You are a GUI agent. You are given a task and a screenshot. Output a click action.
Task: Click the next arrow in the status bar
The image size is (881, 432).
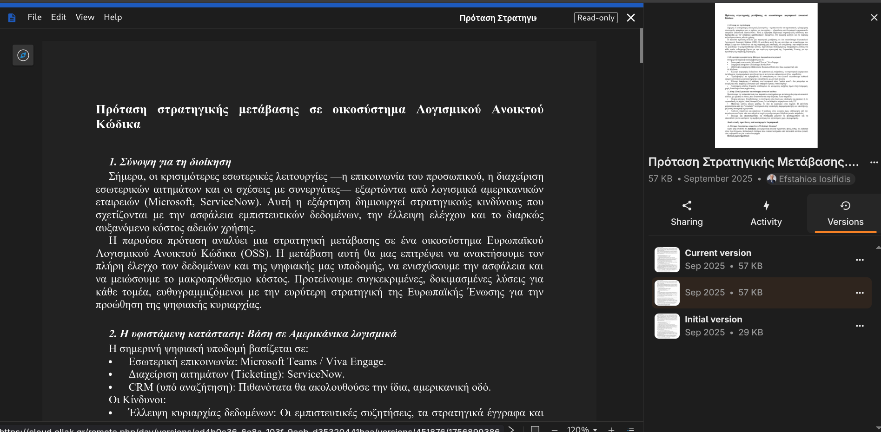click(511, 429)
